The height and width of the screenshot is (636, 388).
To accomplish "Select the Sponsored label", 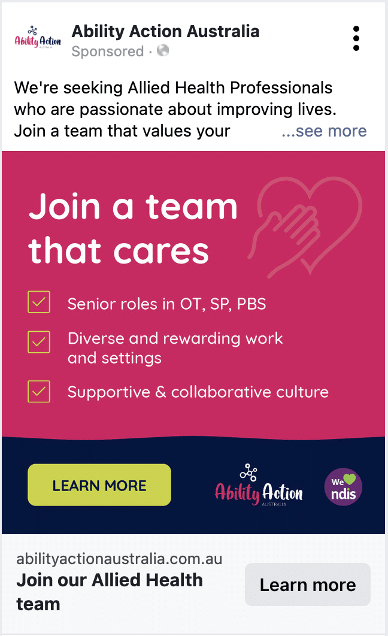I will point(108,52).
